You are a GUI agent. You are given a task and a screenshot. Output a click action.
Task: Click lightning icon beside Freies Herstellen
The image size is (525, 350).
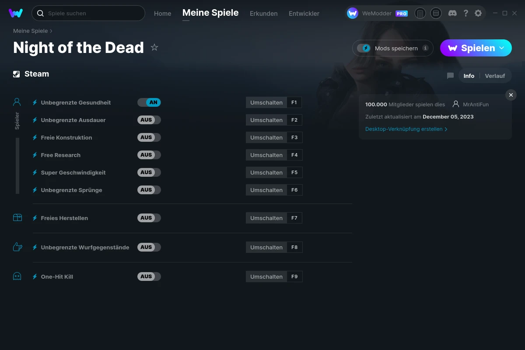click(x=35, y=218)
